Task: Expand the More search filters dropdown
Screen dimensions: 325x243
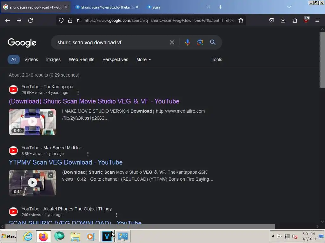Action: coord(143,59)
